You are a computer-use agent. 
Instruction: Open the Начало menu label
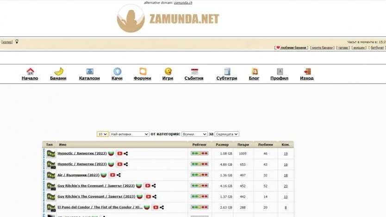point(30,78)
